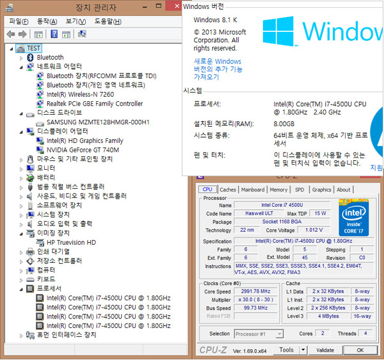Viewport: 384px width, 360px height.
Task: Switch to the SPD tab in CPU-Z
Action: pos(300,190)
